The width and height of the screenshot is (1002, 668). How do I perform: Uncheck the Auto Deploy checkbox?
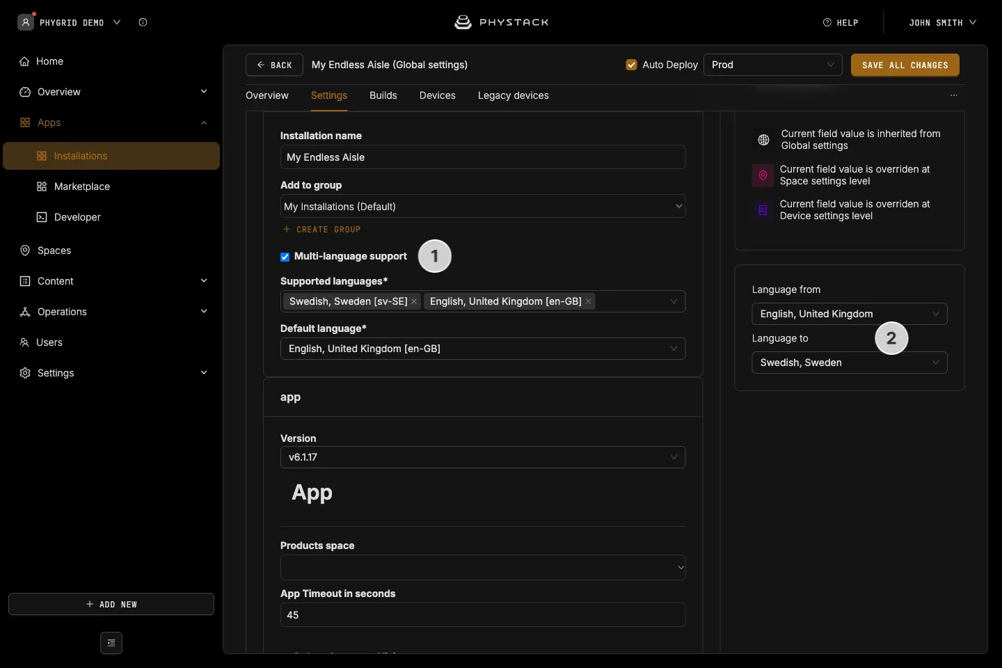point(632,65)
